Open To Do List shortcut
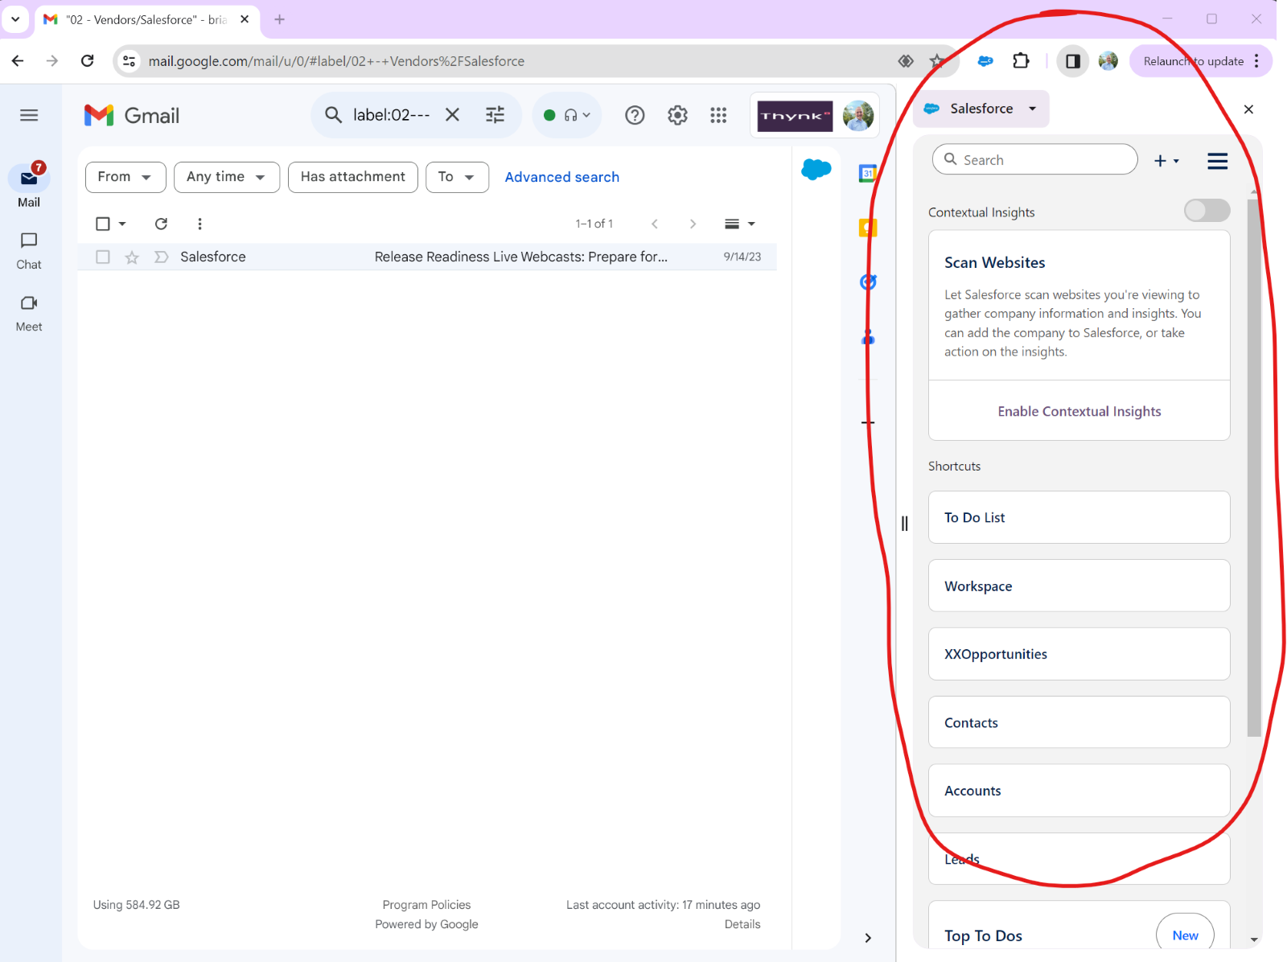 [1079, 517]
